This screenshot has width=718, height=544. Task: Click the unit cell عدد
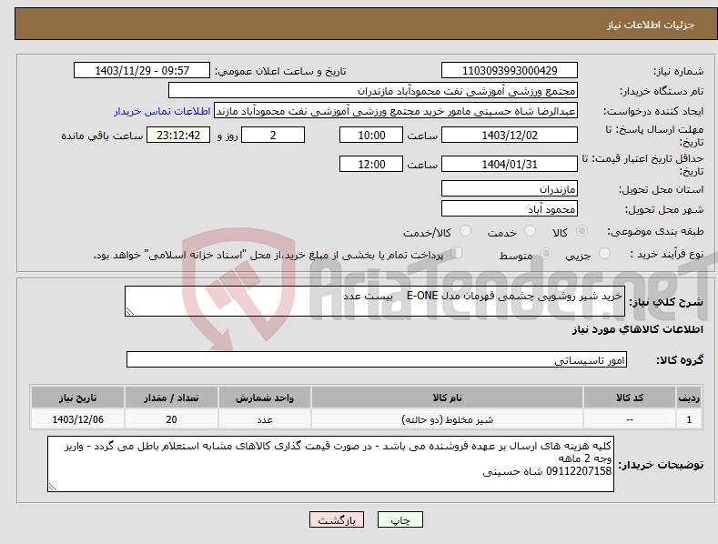[265, 419]
